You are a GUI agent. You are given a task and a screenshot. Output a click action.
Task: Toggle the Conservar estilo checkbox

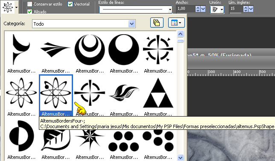(x=29, y=4)
